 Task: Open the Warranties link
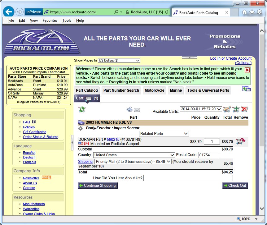tap(31, 209)
